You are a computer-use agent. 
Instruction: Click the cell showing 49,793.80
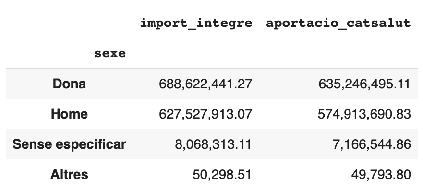coord(381,174)
